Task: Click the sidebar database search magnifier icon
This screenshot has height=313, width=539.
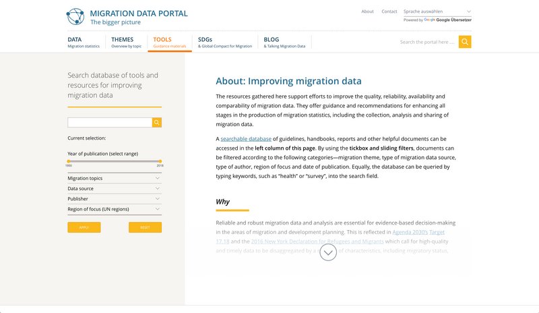Action: (157, 123)
